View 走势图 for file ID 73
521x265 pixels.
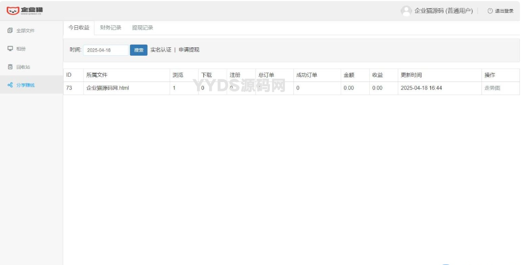pyautogui.click(x=492, y=88)
